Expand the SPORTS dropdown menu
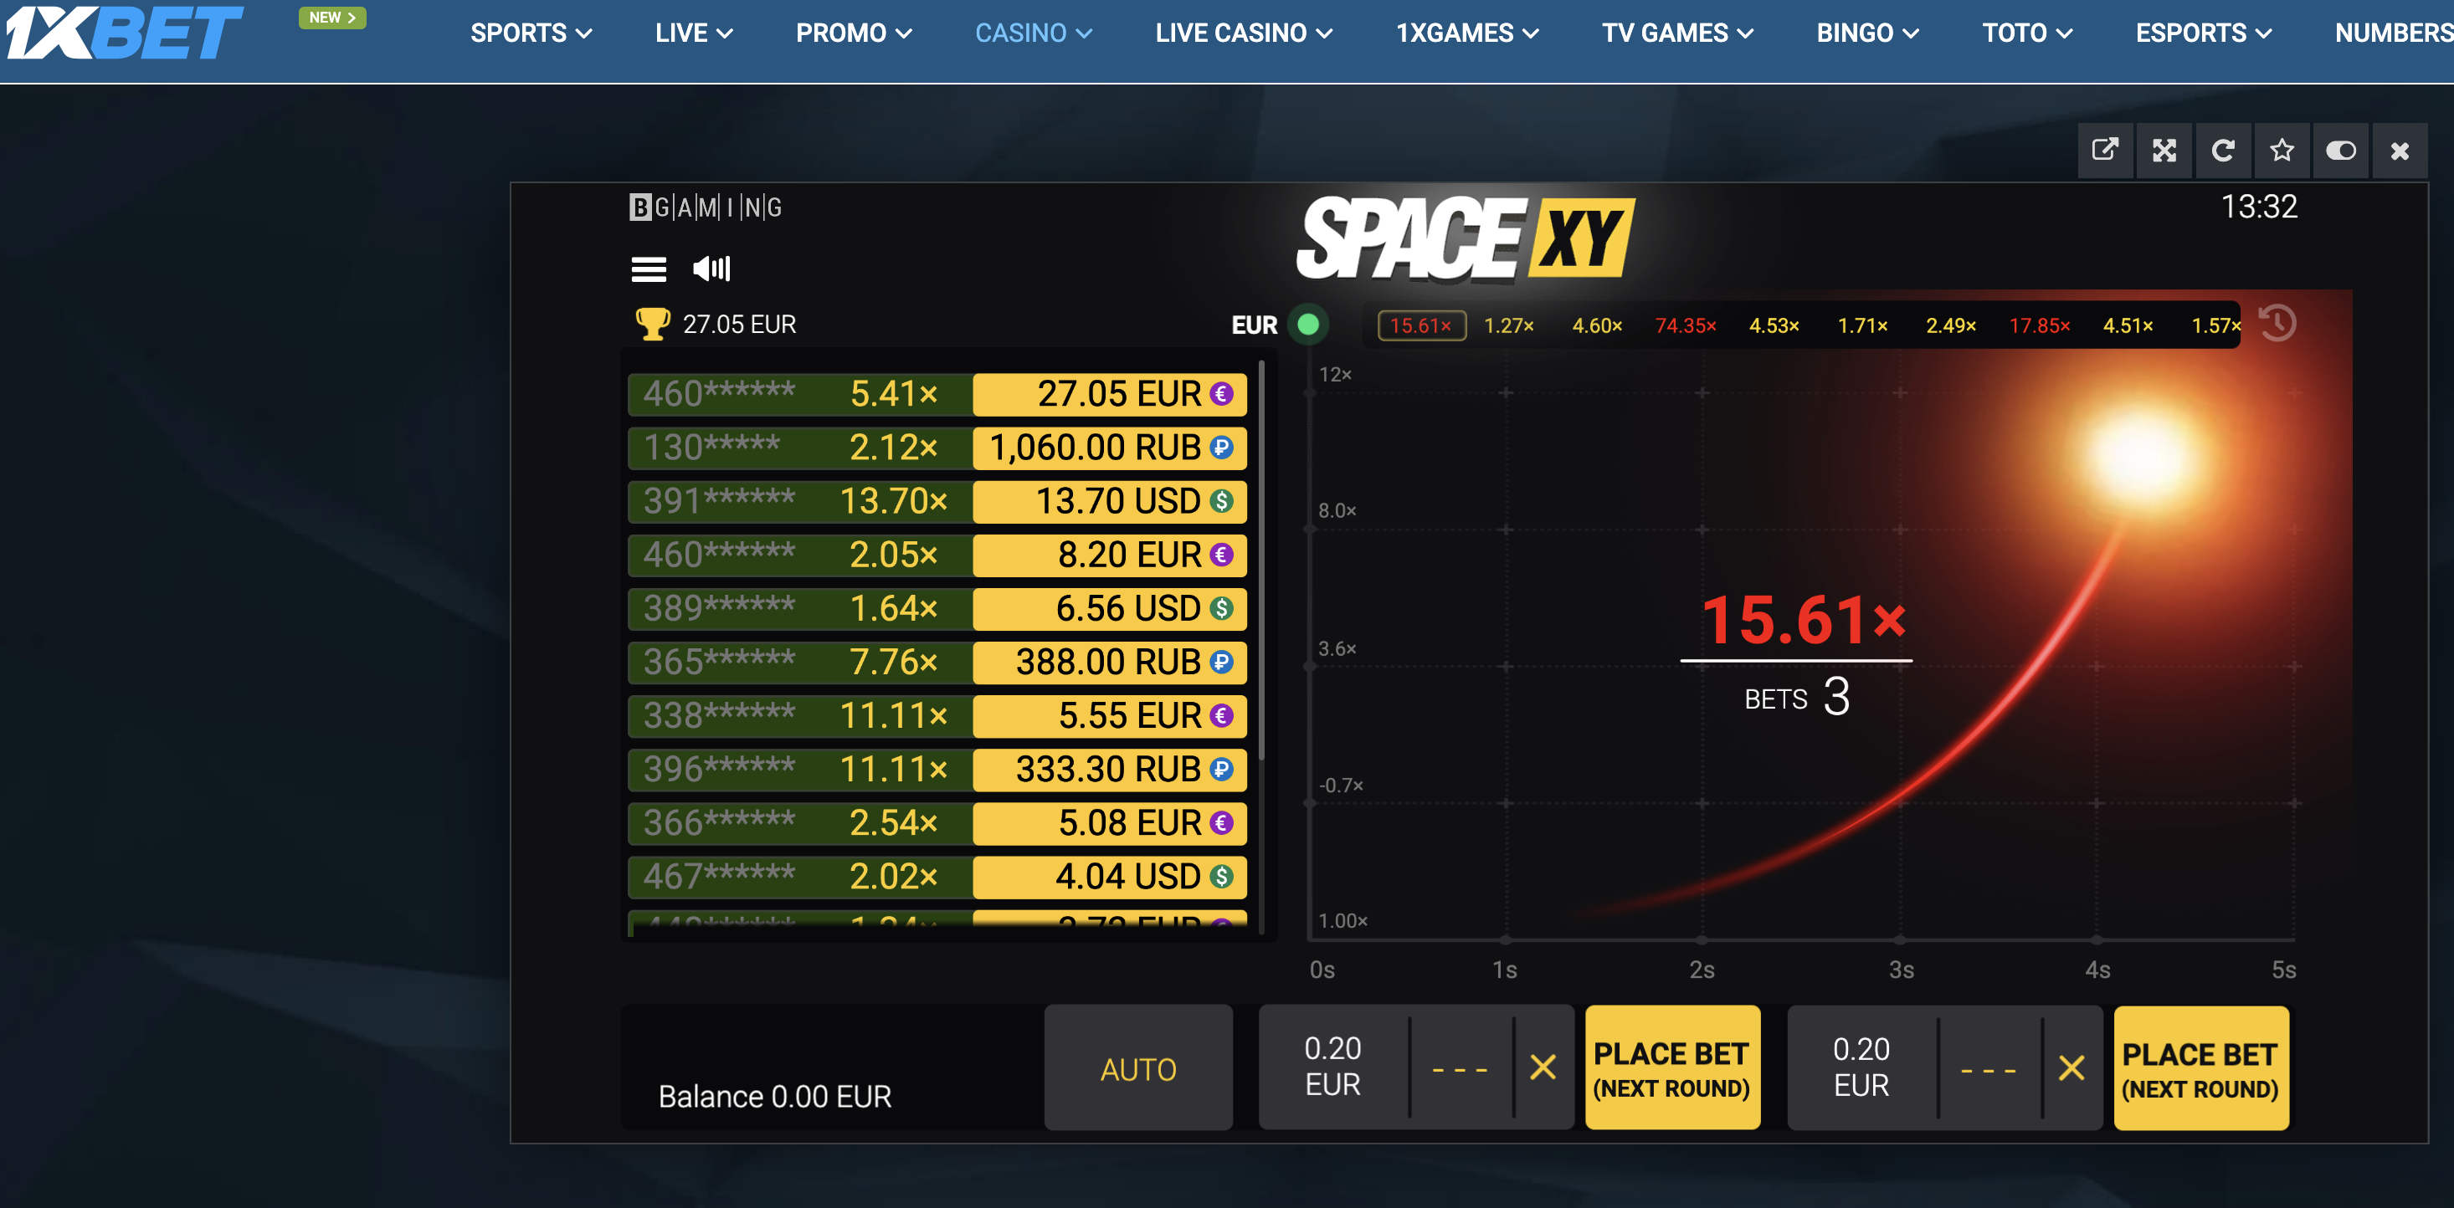Screen dimensions: 2454x1208 (531, 33)
